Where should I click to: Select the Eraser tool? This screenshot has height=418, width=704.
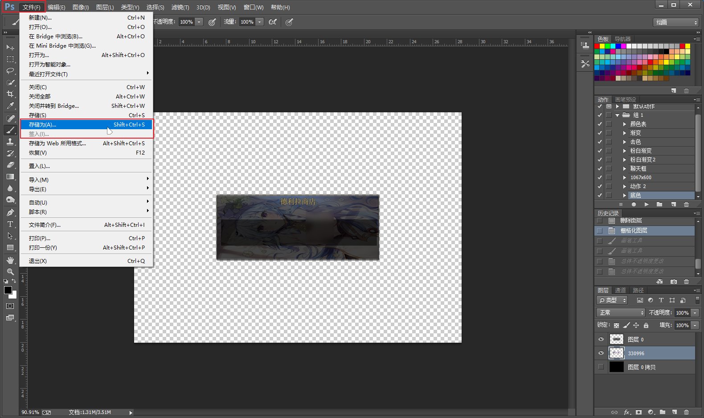10,165
